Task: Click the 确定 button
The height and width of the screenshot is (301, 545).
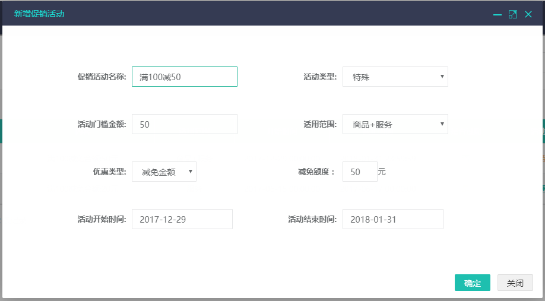Action: click(473, 283)
